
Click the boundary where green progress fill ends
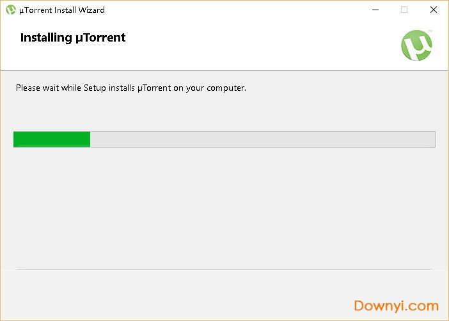click(90, 139)
